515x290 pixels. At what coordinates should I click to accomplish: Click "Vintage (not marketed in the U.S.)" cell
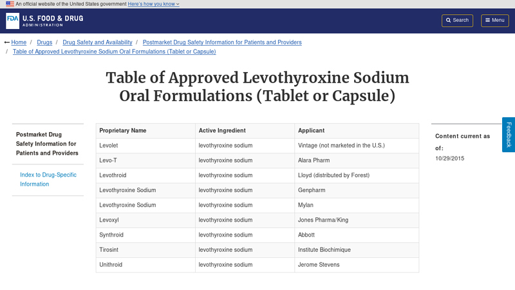pos(357,146)
